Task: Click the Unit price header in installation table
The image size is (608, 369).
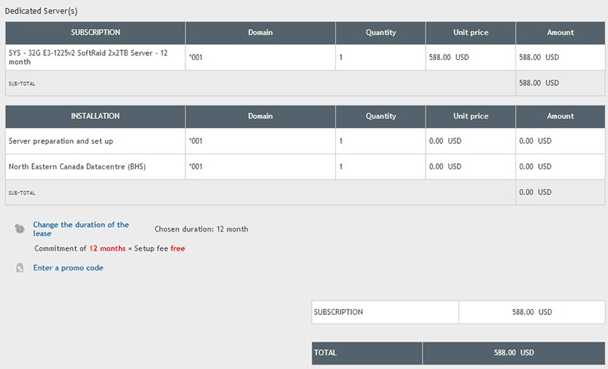Action: tap(470, 116)
